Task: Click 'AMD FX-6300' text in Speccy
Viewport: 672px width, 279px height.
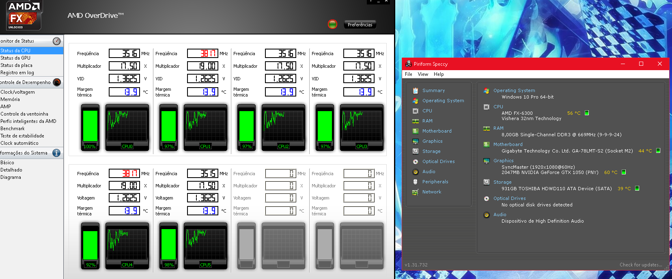Action: [517, 113]
